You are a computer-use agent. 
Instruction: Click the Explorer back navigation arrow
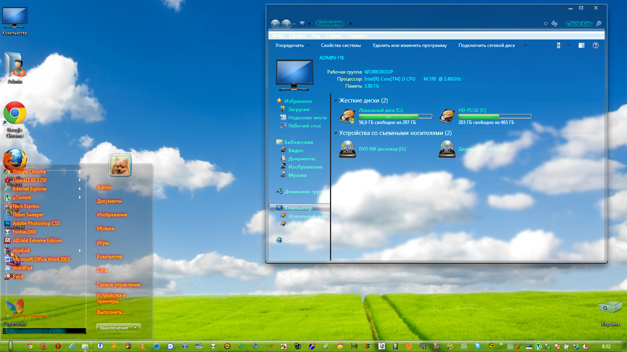click(x=275, y=24)
